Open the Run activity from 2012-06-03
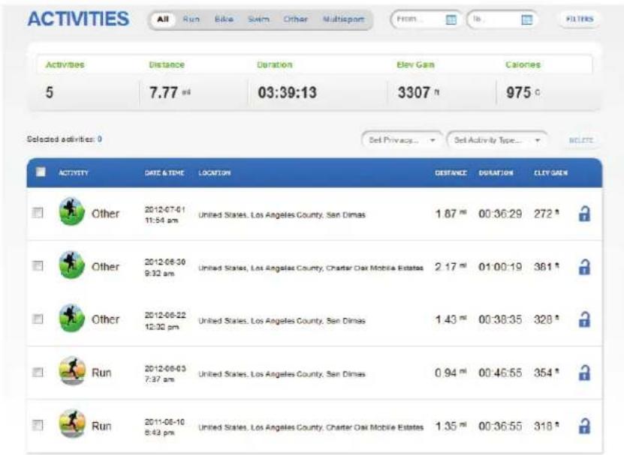624x455 pixels. tap(101, 373)
